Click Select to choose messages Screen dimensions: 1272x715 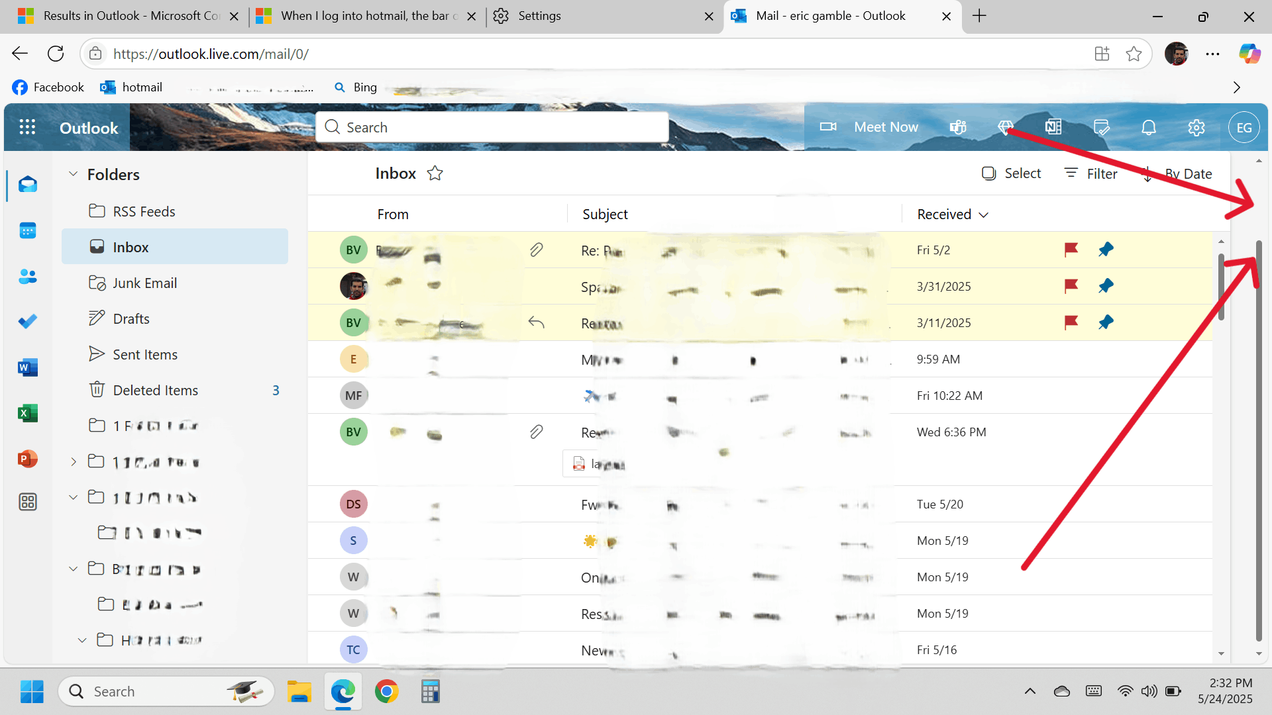[x=1011, y=173]
